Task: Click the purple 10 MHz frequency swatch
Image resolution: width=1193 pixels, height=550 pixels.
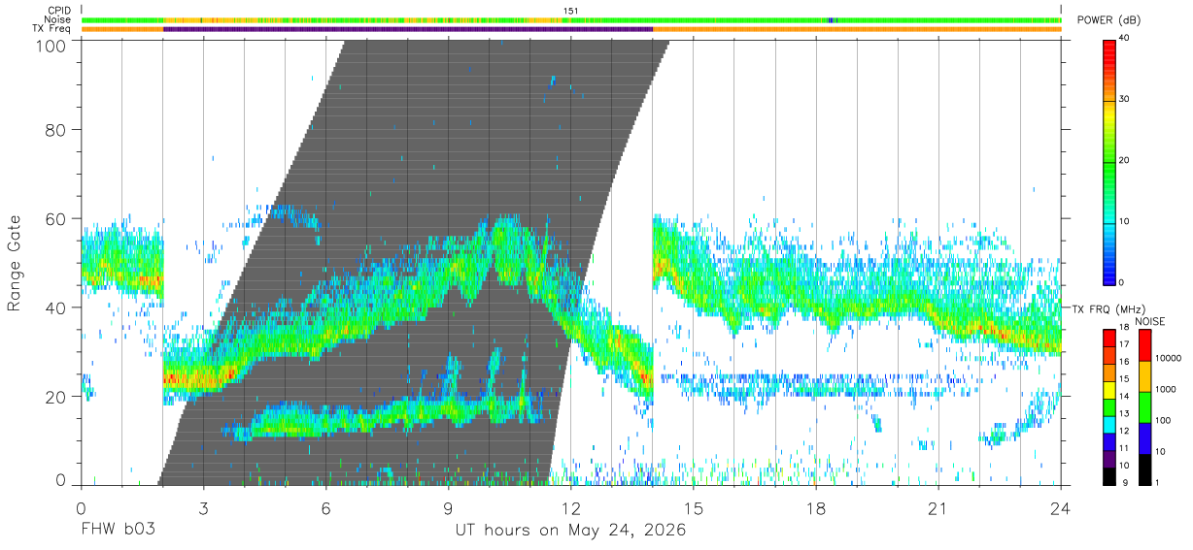Action: 1109,459
